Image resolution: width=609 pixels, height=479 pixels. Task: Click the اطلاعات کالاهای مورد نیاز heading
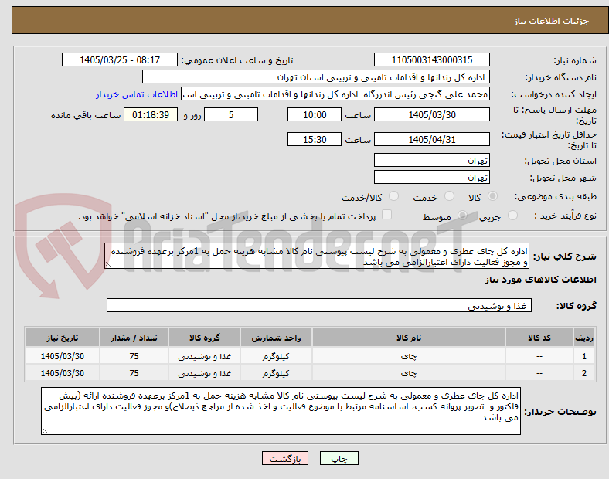[540, 280]
